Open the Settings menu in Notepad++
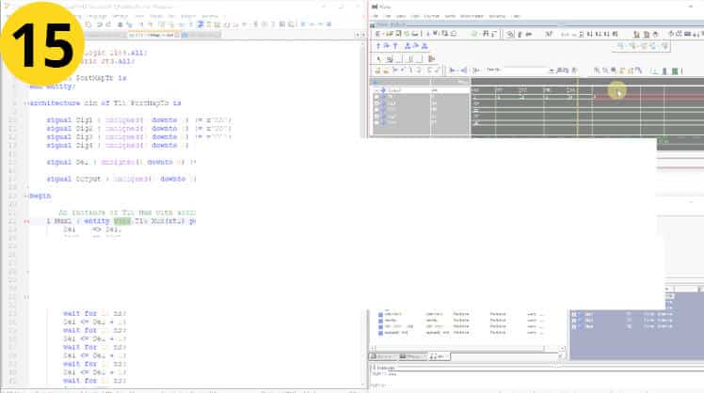The width and height of the screenshot is (704, 393). [x=120, y=16]
